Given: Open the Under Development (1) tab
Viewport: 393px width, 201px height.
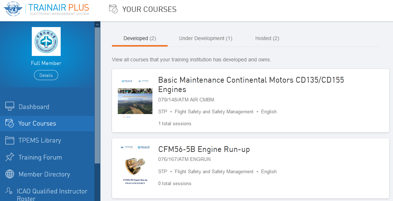Looking at the screenshot, I should pos(206,38).
